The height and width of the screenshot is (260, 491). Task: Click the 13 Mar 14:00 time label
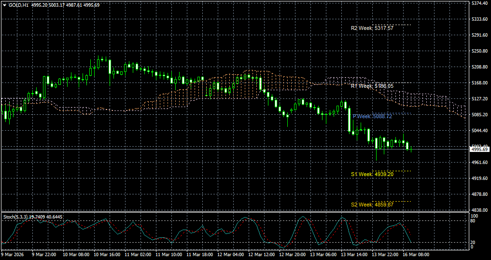pos(355,255)
